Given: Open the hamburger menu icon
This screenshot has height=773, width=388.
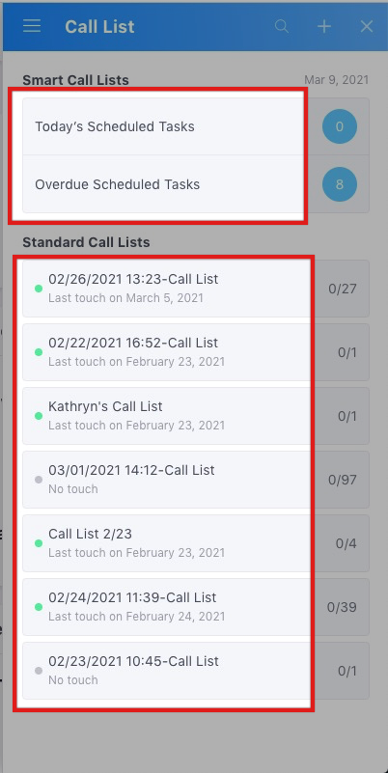Looking at the screenshot, I should [x=32, y=26].
